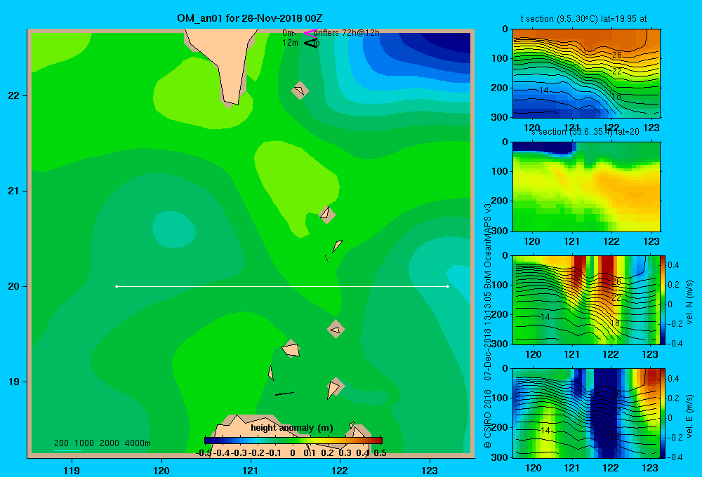This screenshot has width=702, height=477.
Task: Click the 'height anomaly (m)' label
Action: pyautogui.click(x=292, y=428)
